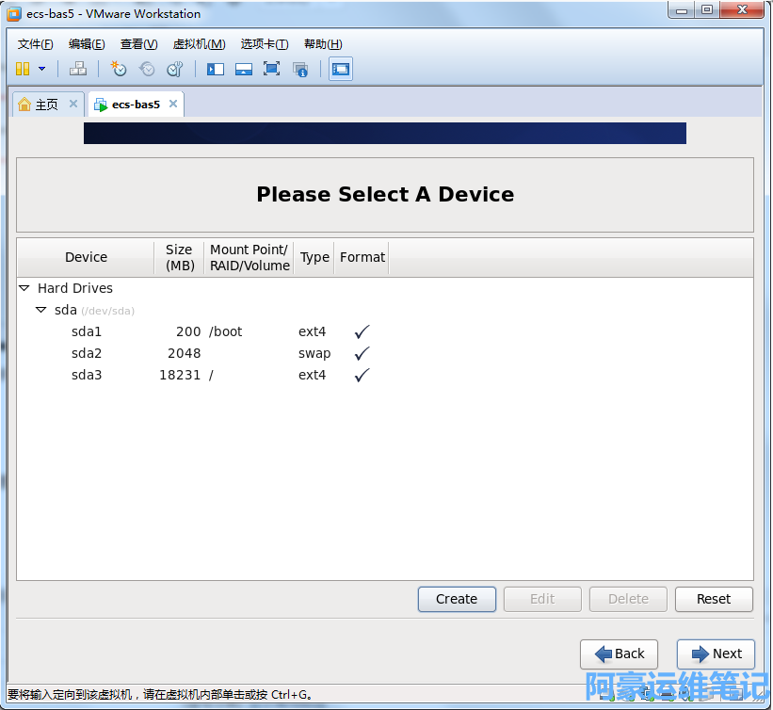Click the Create partition button

tap(457, 599)
